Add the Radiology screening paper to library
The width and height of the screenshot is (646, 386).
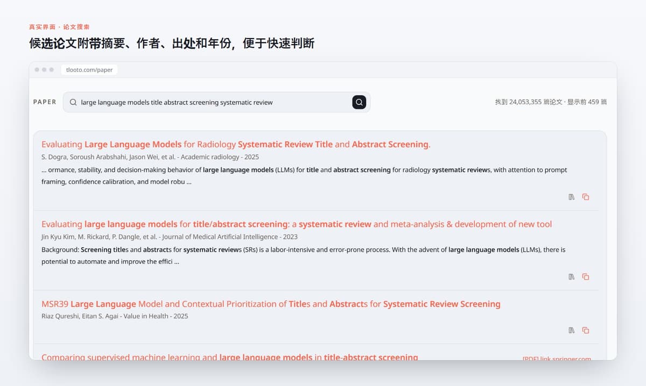pyautogui.click(x=572, y=197)
